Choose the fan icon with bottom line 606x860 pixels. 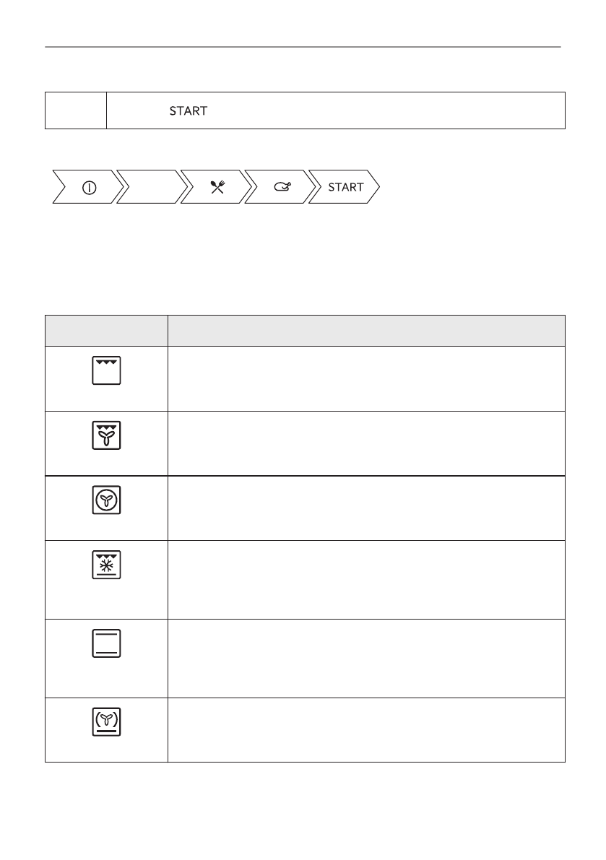click(x=107, y=721)
